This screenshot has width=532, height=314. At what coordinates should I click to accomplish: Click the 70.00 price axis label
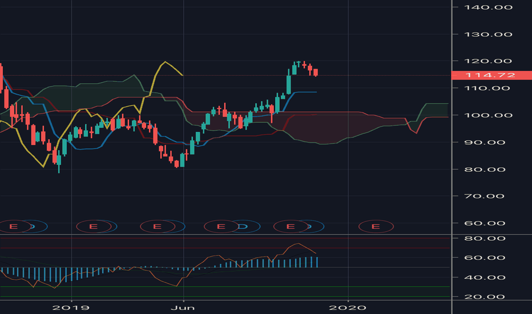tap(485, 196)
